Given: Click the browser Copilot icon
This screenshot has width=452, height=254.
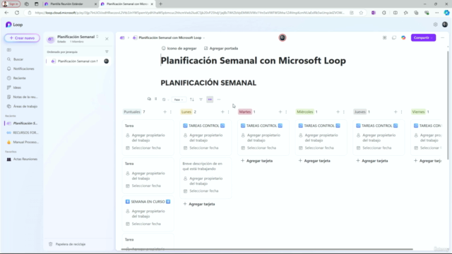Looking at the screenshot, I should coord(446,13).
